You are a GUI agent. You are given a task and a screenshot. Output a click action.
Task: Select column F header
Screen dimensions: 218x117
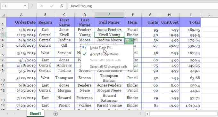point(133,15)
